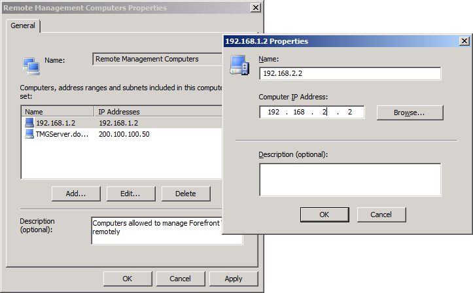Click the computer icon in 192.168.1.2 Properties dialog

[x=239, y=65]
